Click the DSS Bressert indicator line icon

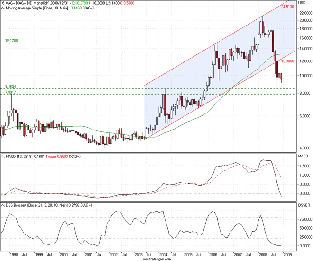[3, 205]
